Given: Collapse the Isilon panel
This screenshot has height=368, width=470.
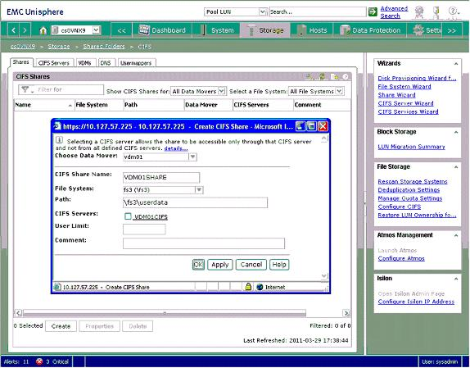Looking at the screenshot, I should [x=456, y=279].
